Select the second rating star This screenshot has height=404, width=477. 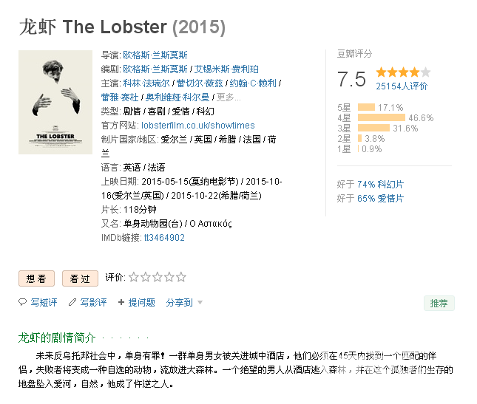point(146,277)
